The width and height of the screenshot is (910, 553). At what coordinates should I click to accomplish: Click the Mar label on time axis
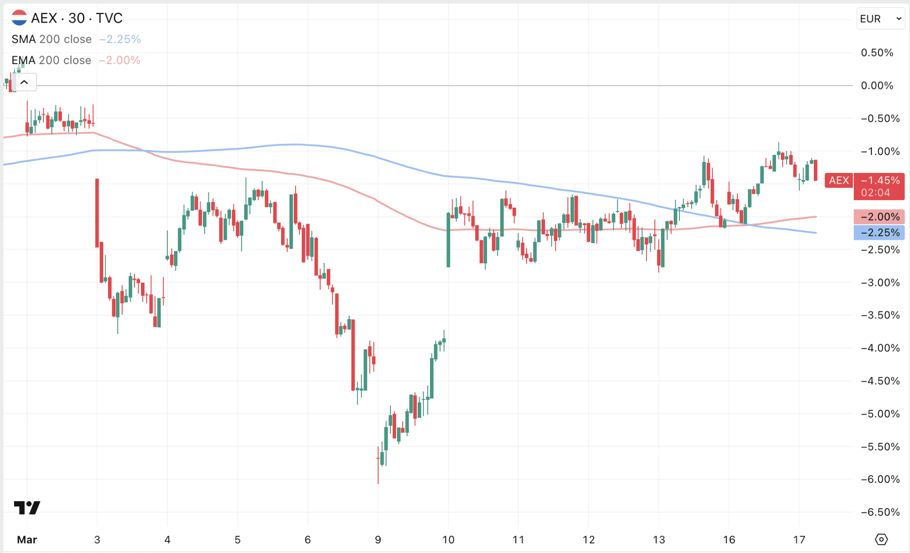pos(27,539)
